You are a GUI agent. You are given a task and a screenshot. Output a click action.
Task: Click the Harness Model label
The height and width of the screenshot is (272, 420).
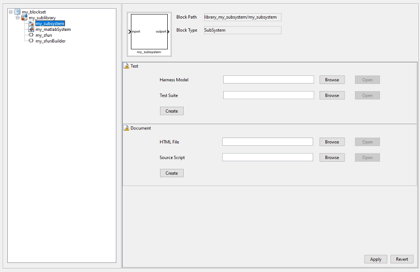[174, 80]
